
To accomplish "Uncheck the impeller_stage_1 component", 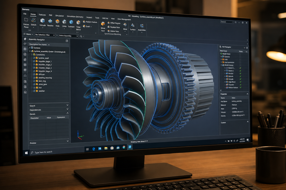I will pos(34,61).
